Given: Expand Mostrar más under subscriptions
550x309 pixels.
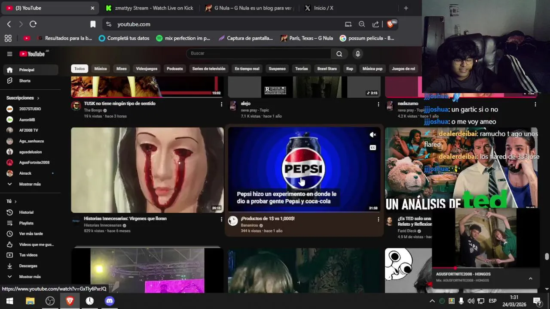Looking at the screenshot, I should click(x=29, y=184).
